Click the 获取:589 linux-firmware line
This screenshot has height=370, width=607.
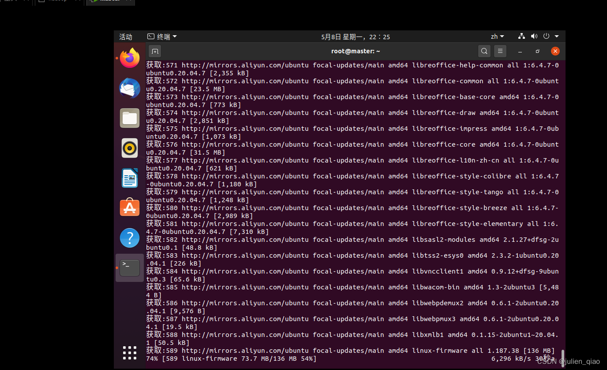coord(351,351)
